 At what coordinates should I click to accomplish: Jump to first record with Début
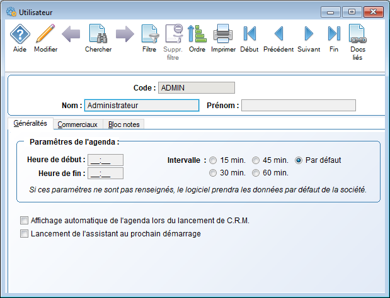click(x=249, y=36)
